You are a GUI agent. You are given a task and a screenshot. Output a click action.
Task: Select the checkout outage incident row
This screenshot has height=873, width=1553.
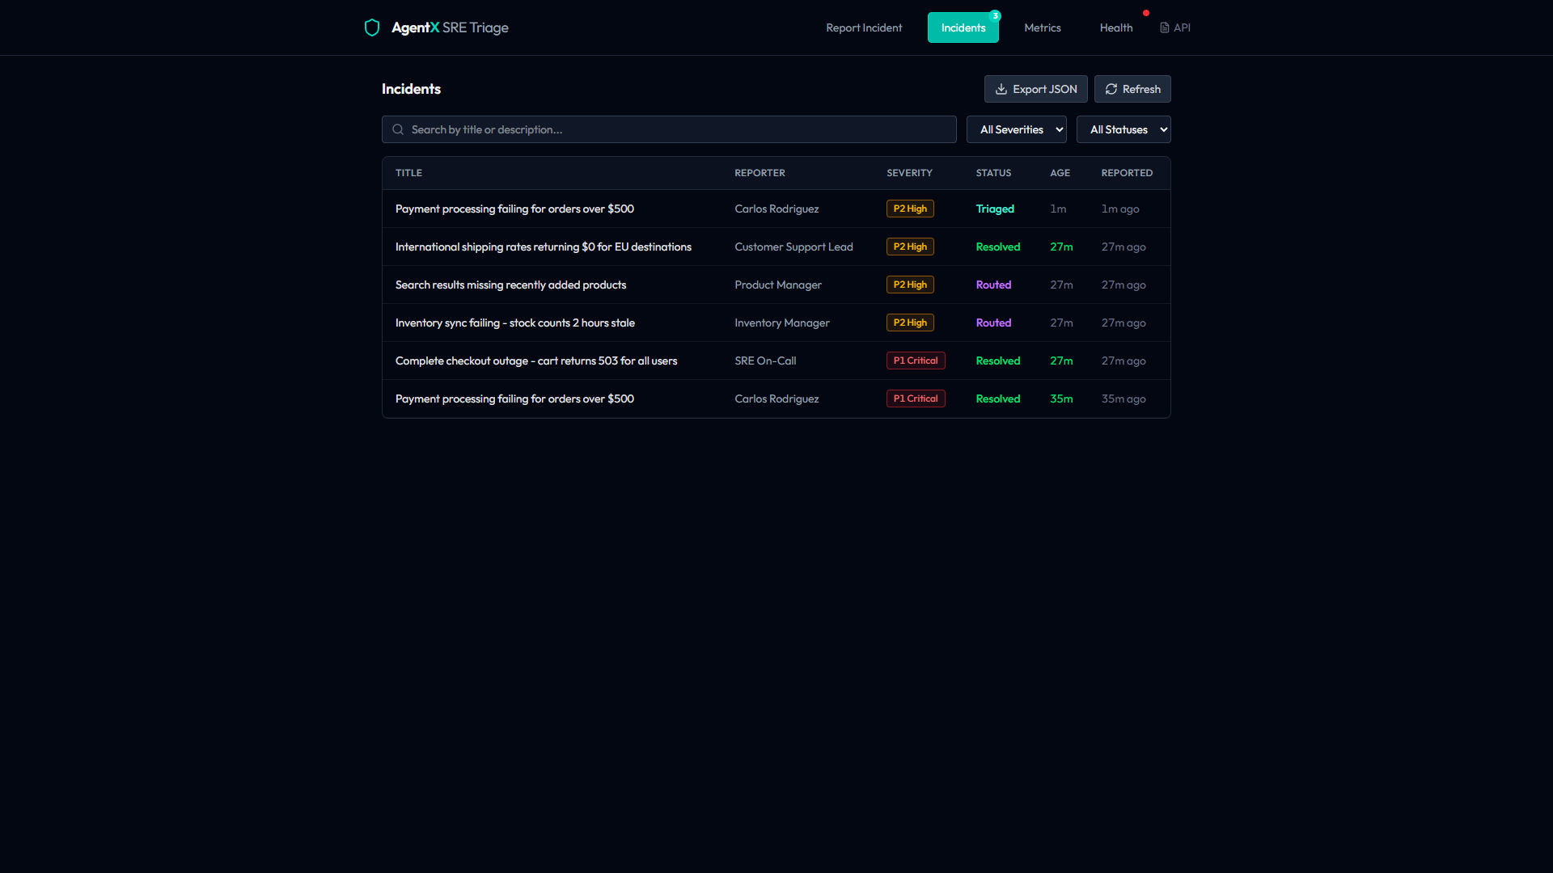[x=536, y=361]
